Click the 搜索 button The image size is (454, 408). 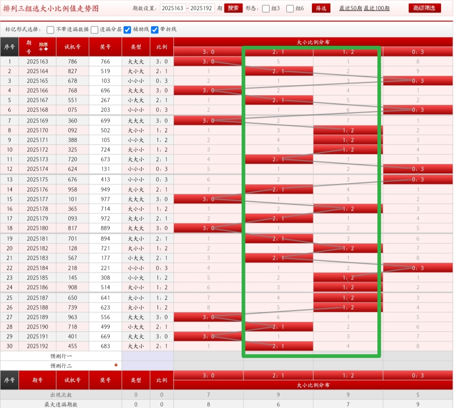click(x=233, y=8)
